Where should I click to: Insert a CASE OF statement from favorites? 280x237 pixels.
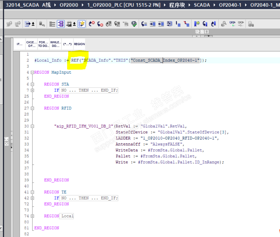(32, 44)
